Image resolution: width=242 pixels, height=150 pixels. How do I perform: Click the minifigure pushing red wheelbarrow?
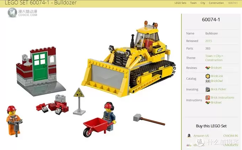(x=100, y=119)
